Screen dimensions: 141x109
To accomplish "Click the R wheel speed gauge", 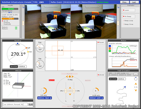I will [x=96, y=91].
